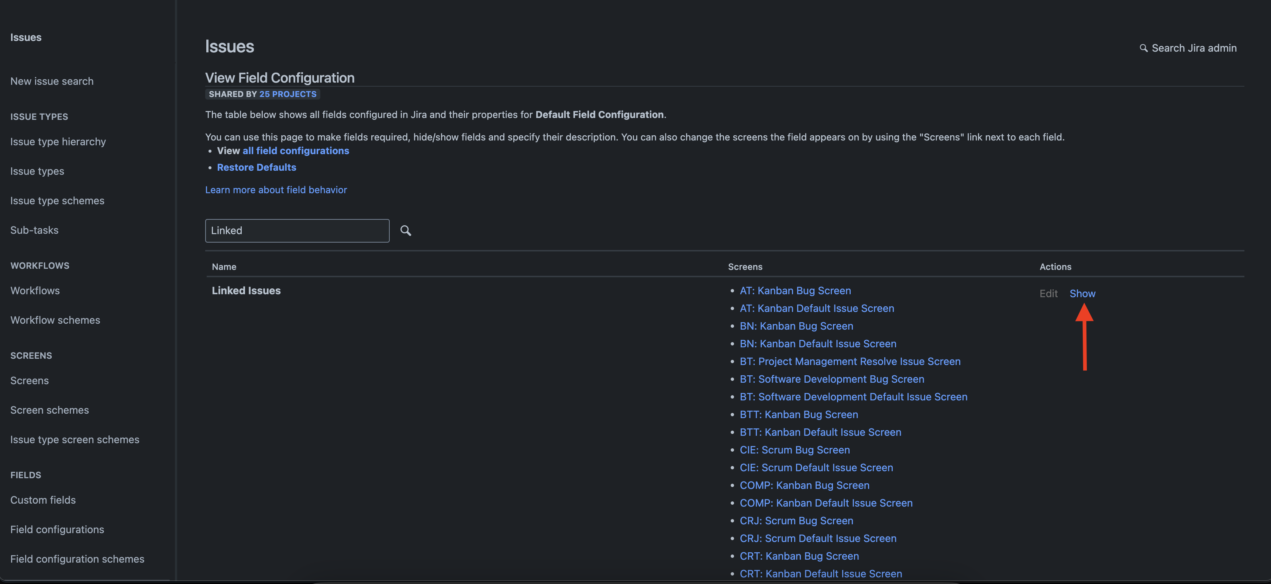Open all field configurations link

click(296, 151)
